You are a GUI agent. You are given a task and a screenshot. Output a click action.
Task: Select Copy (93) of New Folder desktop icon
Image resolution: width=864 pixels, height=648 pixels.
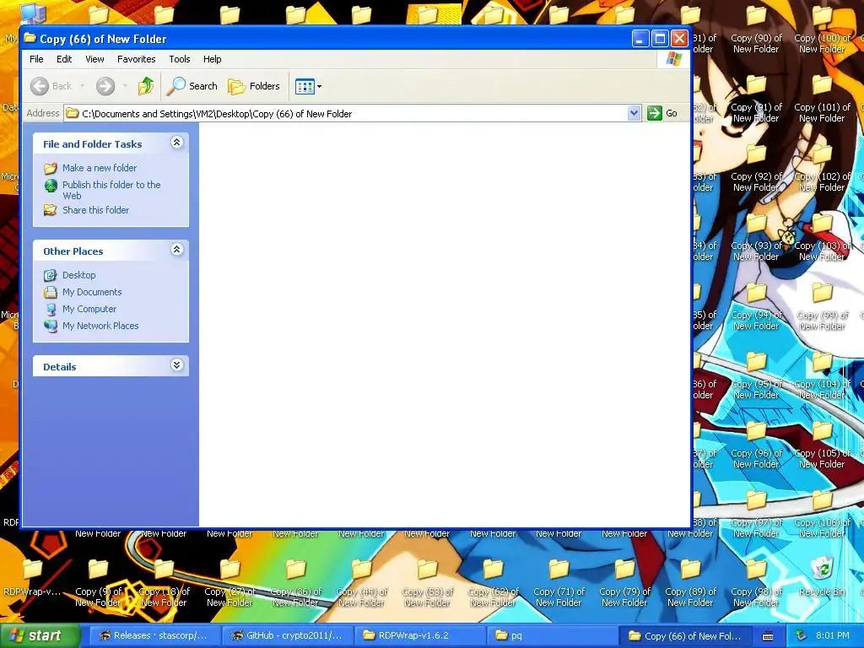click(757, 239)
